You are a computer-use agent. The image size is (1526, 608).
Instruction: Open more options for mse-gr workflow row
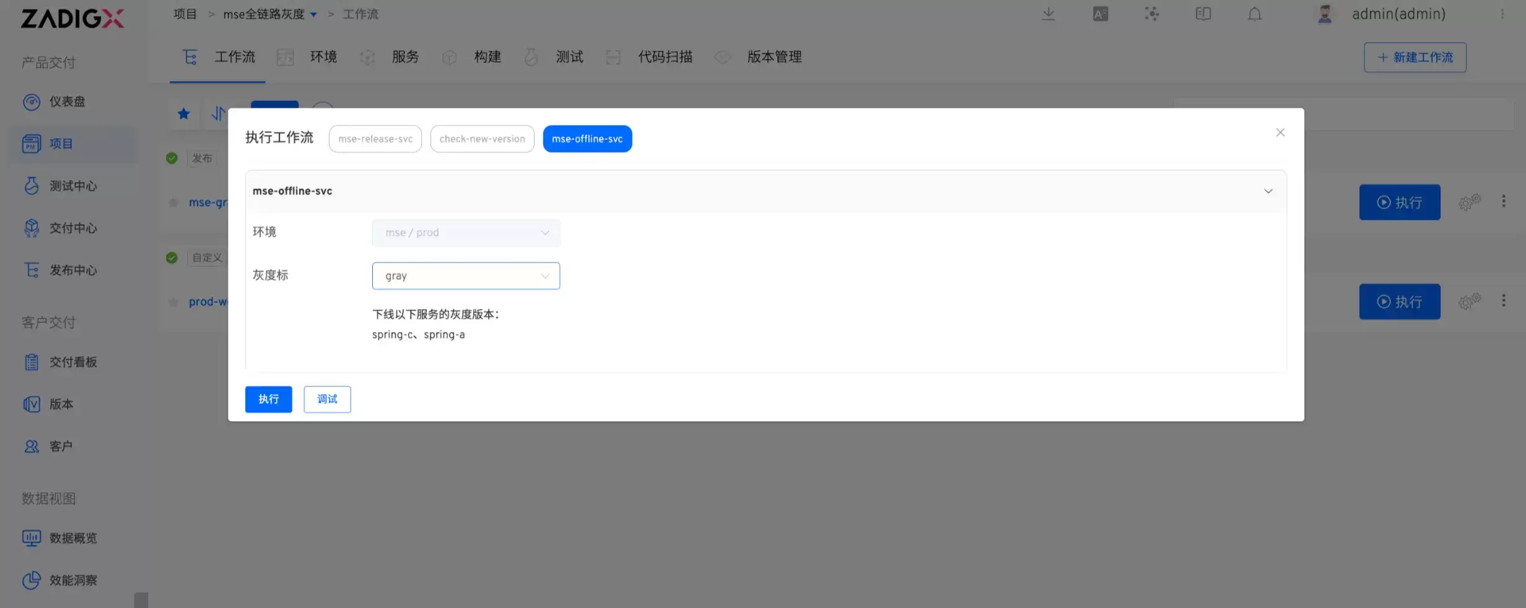(1503, 201)
